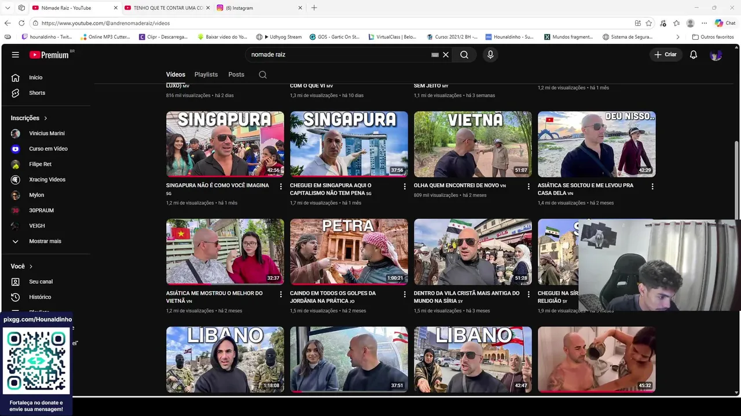This screenshot has width=741, height=416.
Task: Open options for CHEGUEI EM SINGAPURA video
Action: point(405,186)
